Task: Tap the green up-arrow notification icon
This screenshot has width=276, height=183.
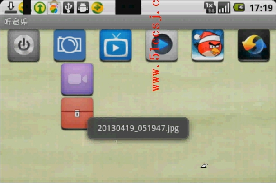Action: [x=40, y=7]
